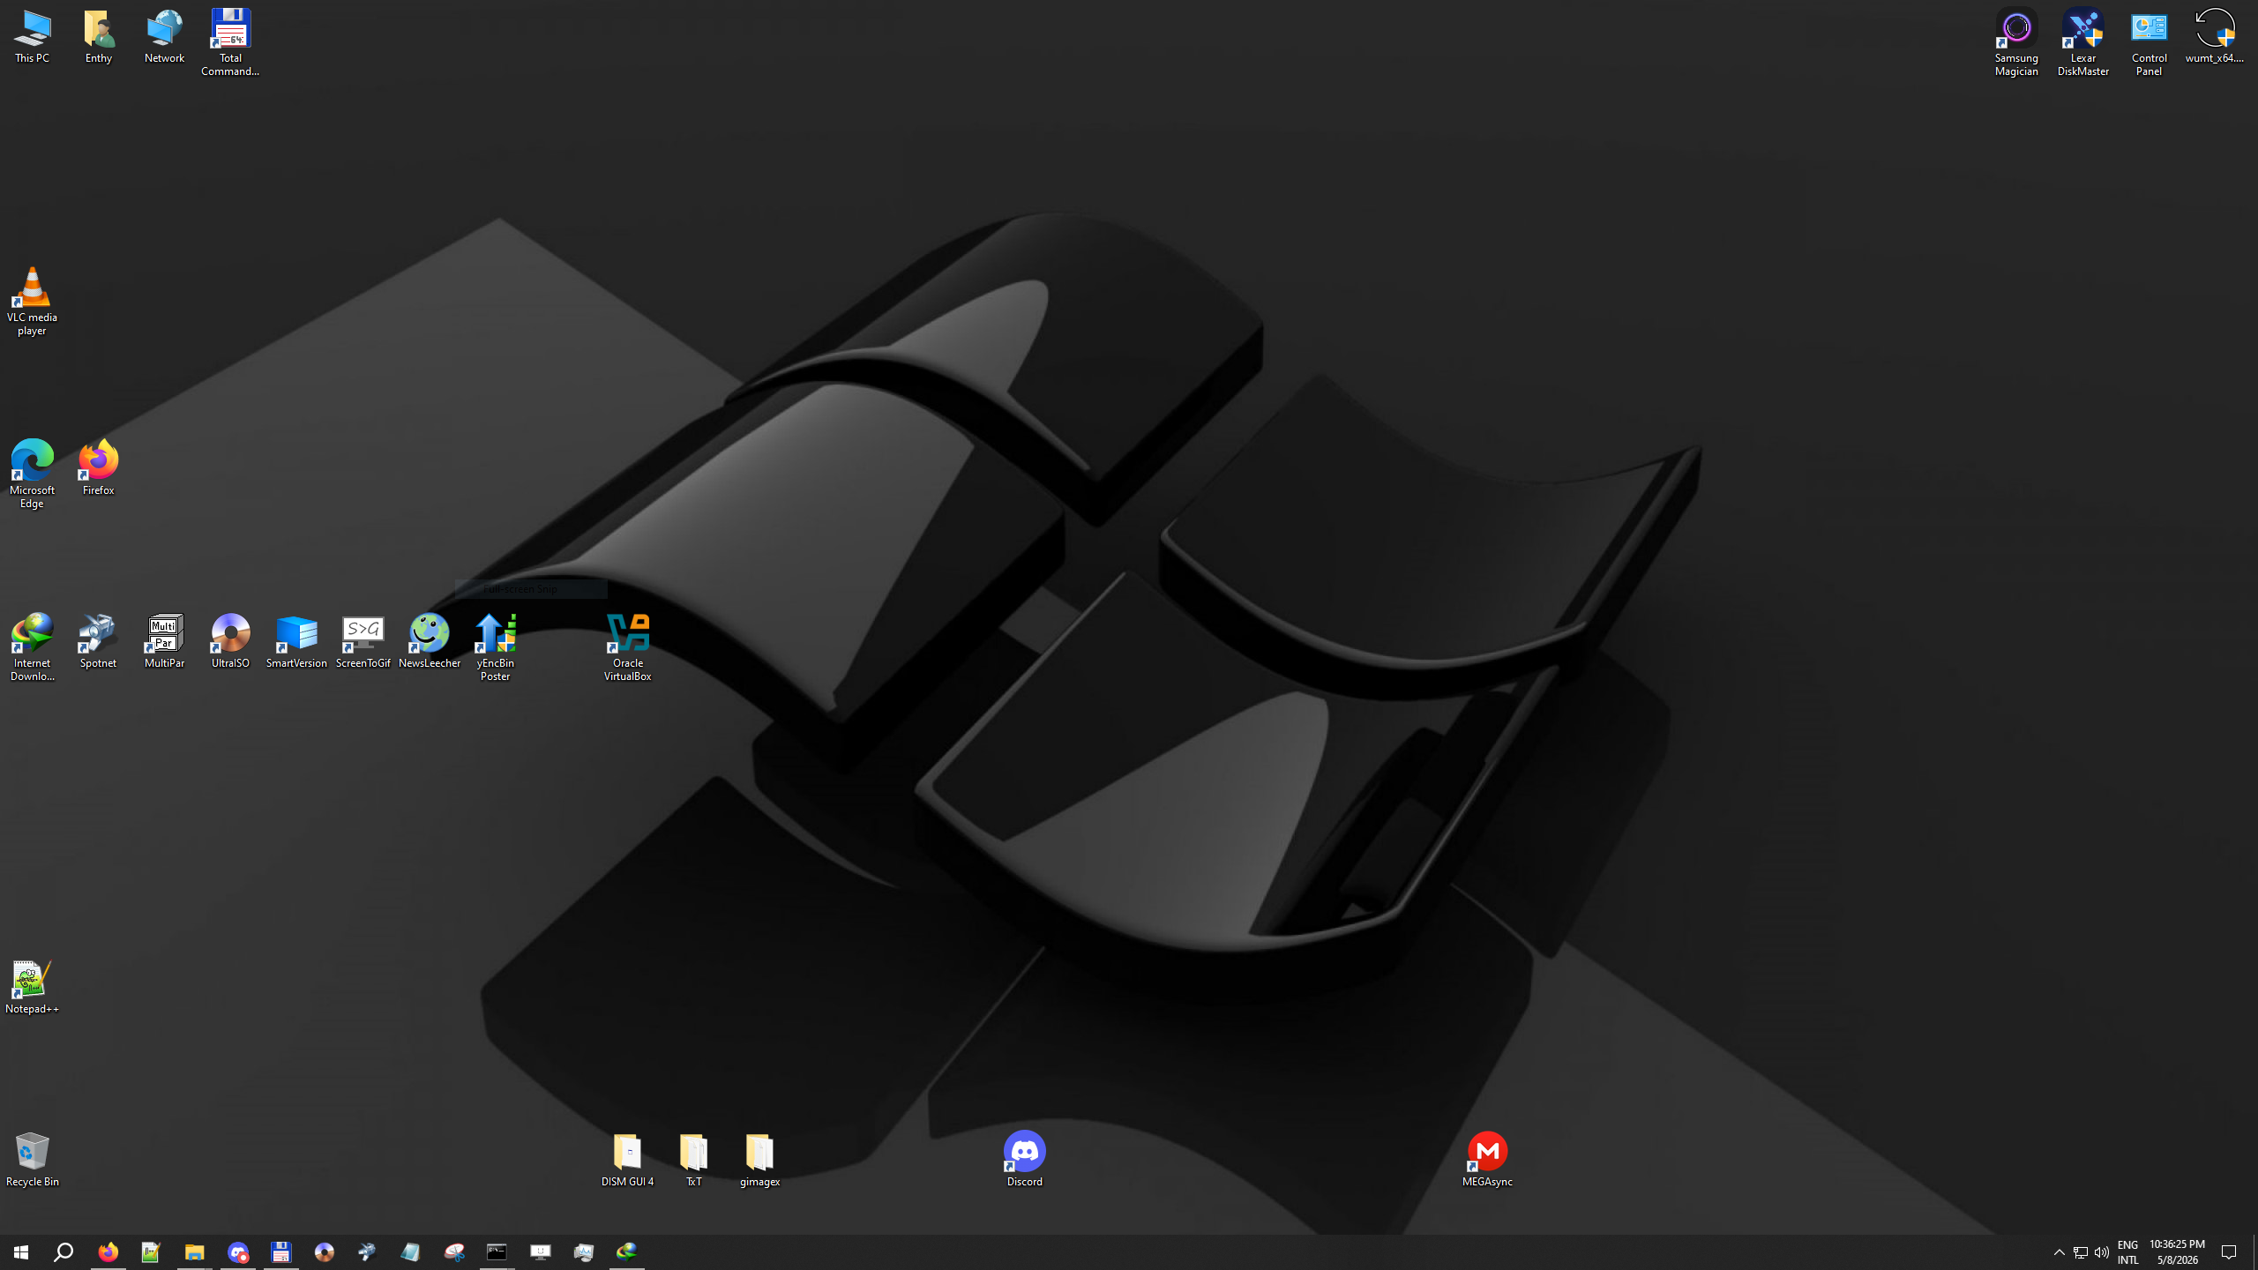Open the Windows Start menu
Screen dimensions: 2258x1270
(x=21, y=1252)
